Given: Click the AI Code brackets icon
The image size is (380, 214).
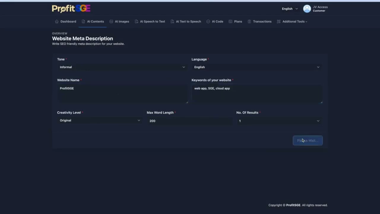Looking at the screenshot, I should pos(208,21).
